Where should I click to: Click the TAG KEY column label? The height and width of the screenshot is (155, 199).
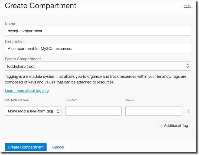pyautogui.click(x=71, y=100)
